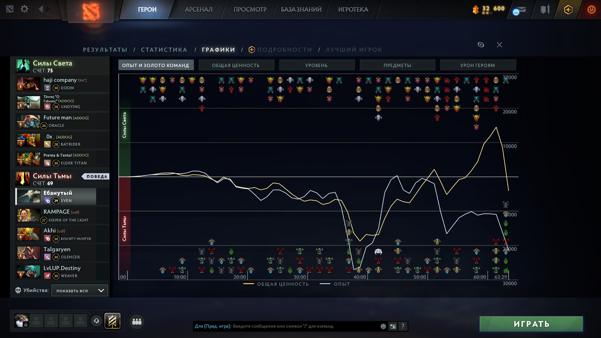The width and height of the screenshot is (601, 338).
Task: Click your party avatar portrait
Action: (21, 321)
